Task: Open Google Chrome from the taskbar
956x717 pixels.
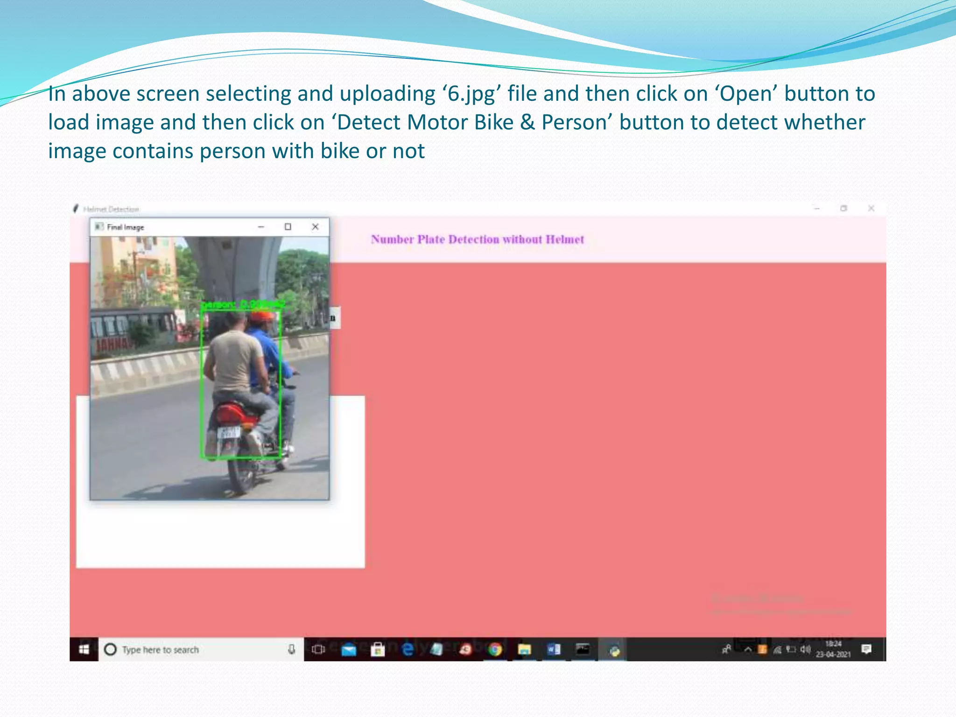Action: click(495, 649)
